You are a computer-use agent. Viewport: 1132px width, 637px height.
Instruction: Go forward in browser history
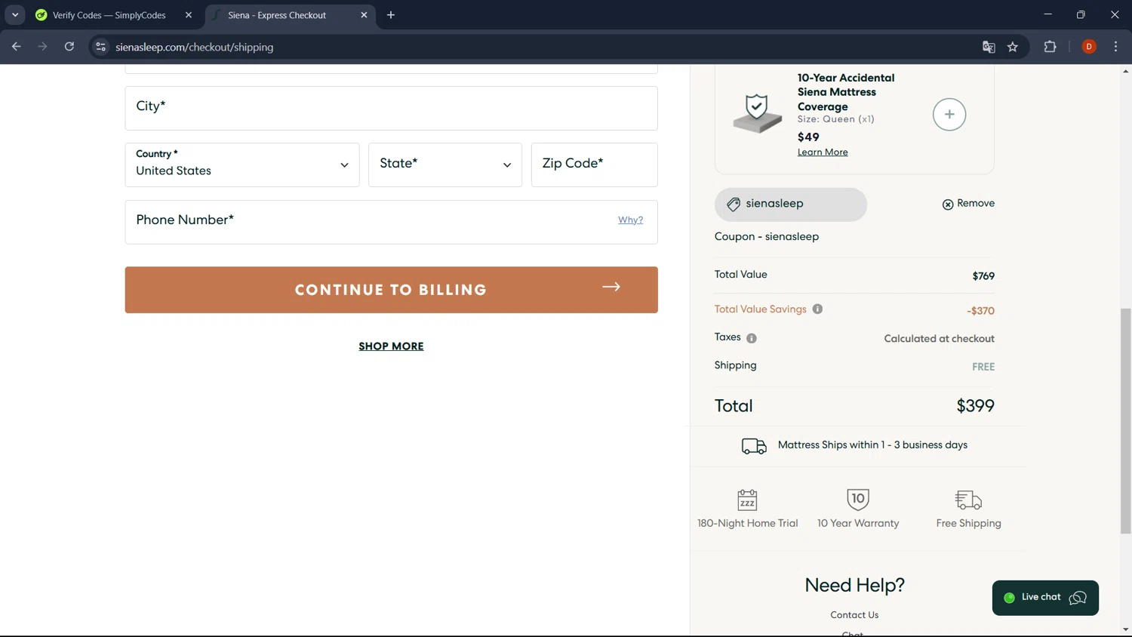click(x=42, y=47)
